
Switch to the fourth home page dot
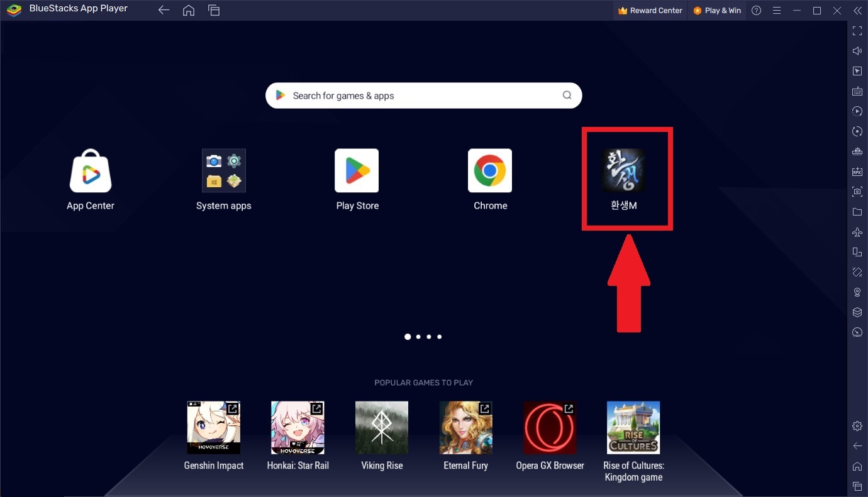pos(439,337)
